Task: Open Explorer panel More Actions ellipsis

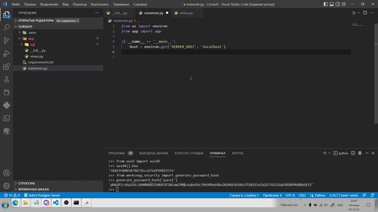Action: coord(97,13)
